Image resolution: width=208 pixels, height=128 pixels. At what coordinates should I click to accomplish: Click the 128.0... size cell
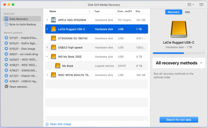tap(141, 47)
